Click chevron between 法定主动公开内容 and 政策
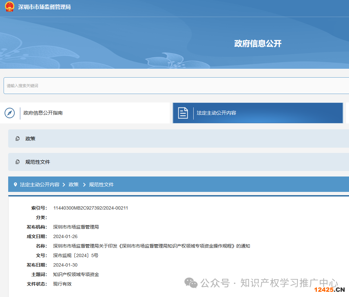 (64, 185)
